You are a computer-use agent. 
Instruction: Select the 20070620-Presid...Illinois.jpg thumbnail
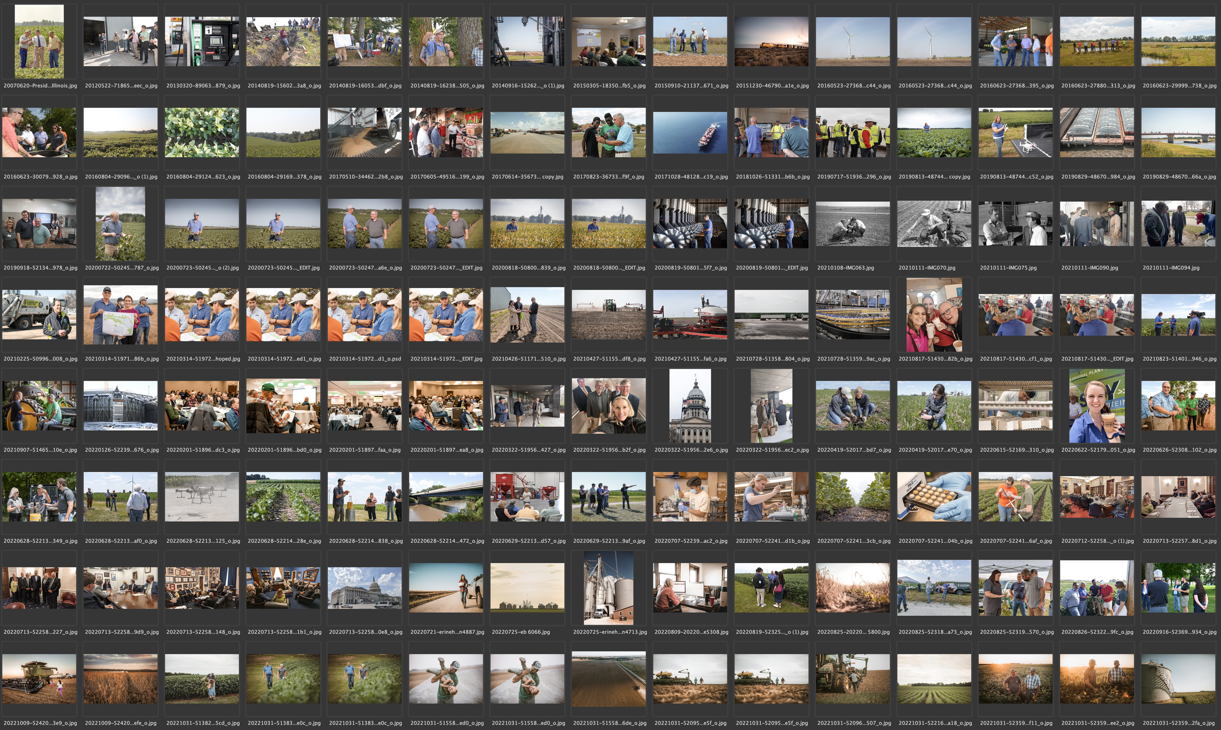(x=40, y=42)
